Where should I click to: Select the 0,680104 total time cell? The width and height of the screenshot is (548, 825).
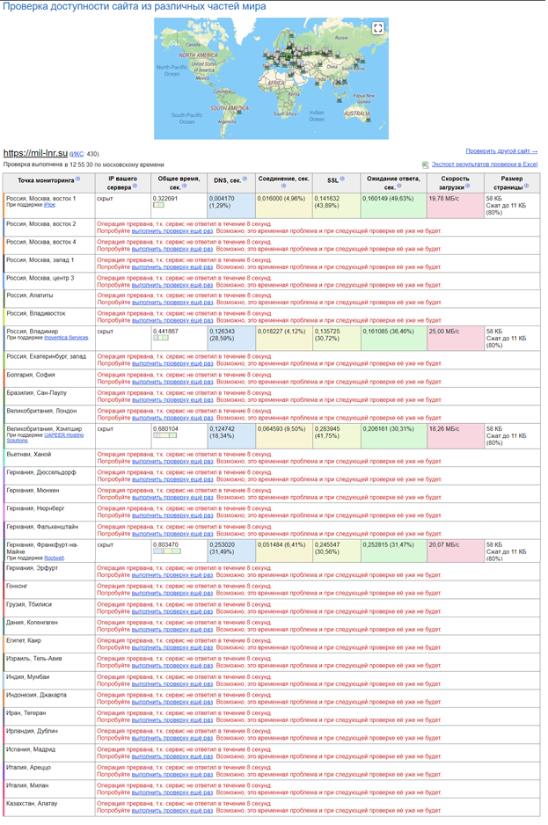[x=179, y=436]
